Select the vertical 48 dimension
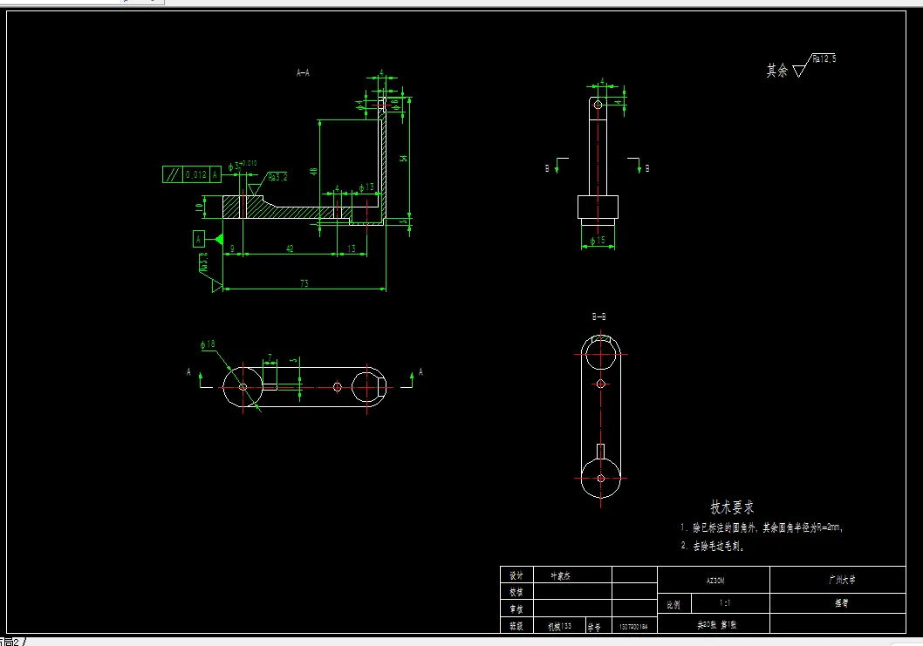The image size is (923, 646). 314,171
